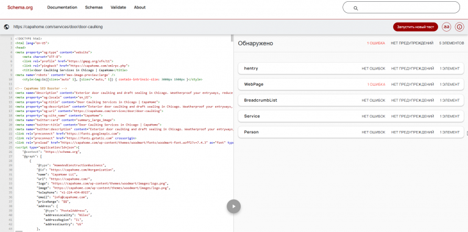Click the code editor vertical scrollbar

point(232,38)
